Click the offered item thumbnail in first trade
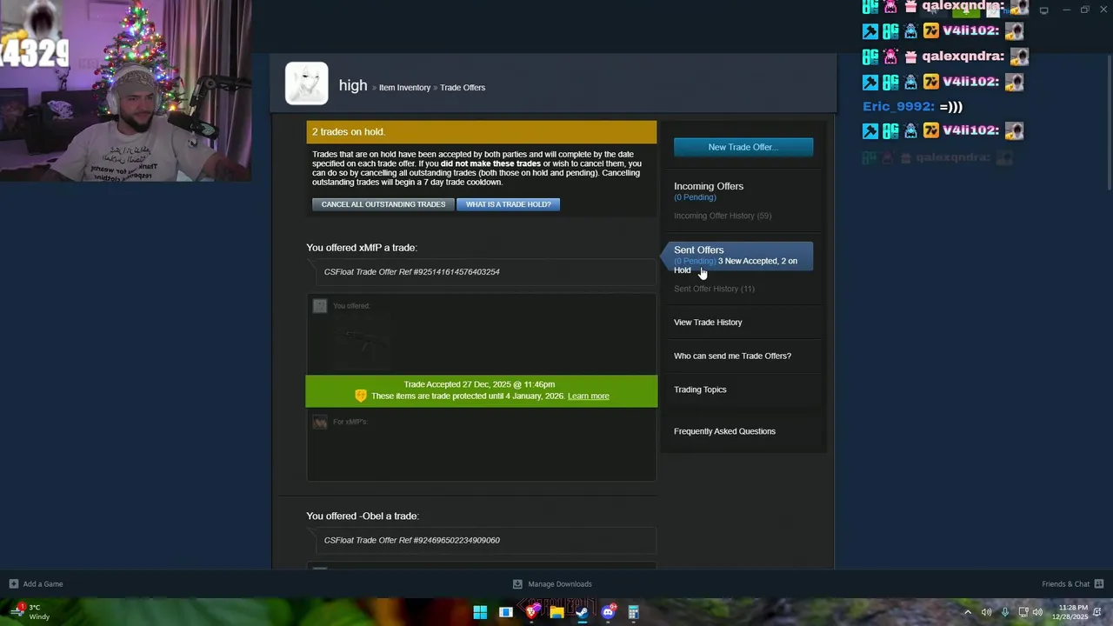 pyautogui.click(x=362, y=343)
